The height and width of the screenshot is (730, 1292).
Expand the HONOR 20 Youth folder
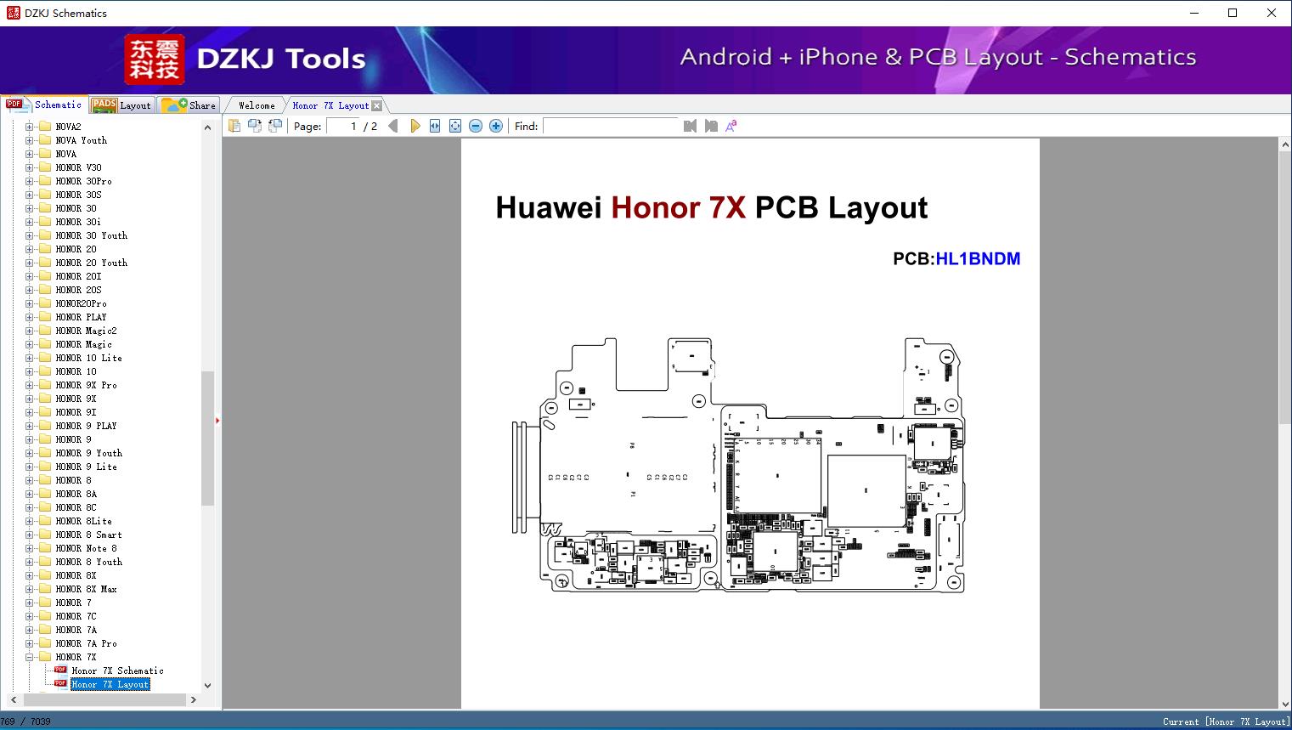coord(29,263)
